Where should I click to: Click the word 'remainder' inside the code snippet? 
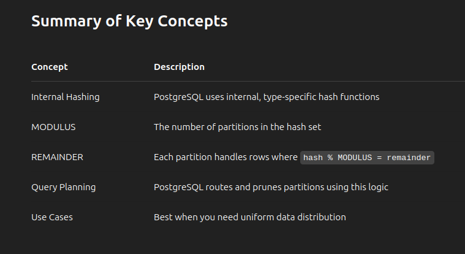409,158
